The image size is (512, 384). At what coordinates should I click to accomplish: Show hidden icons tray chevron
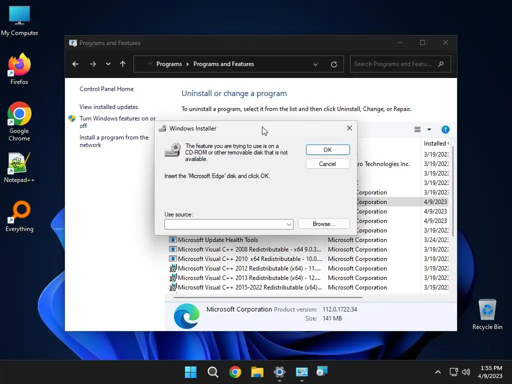click(438, 372)
